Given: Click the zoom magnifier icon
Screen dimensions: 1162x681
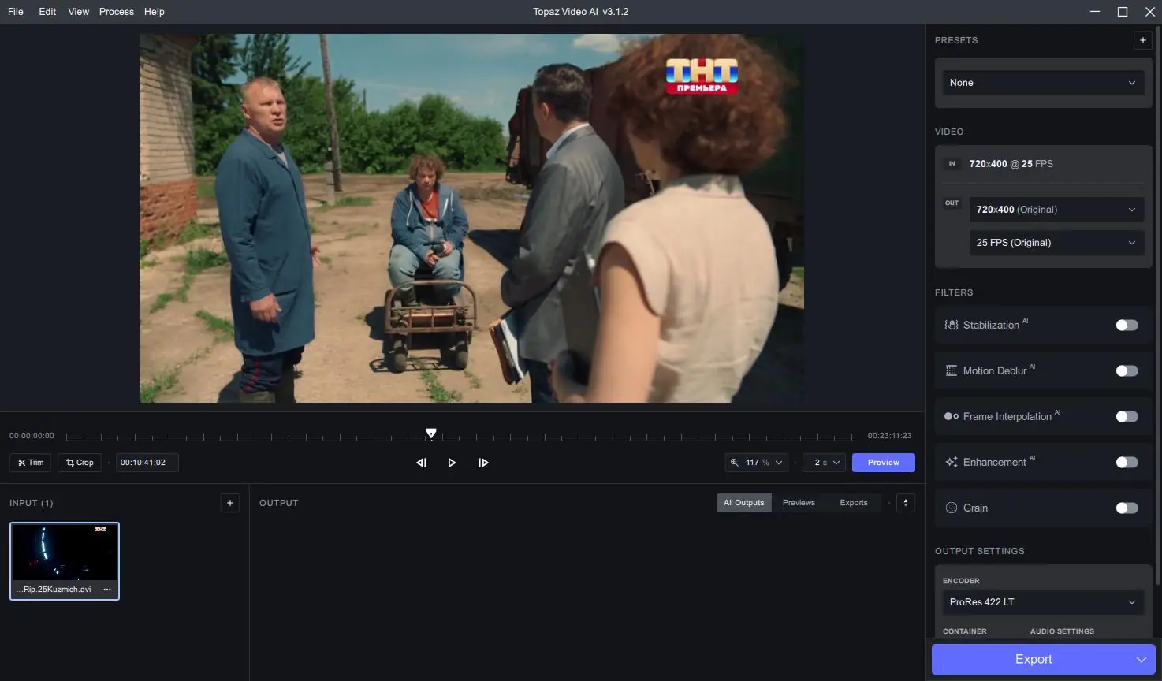Looking at the screenshot, I should pyautogui.click(x=735, y=463).
